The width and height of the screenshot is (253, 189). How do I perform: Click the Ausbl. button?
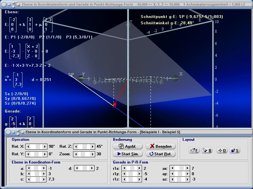coord(128,146)
